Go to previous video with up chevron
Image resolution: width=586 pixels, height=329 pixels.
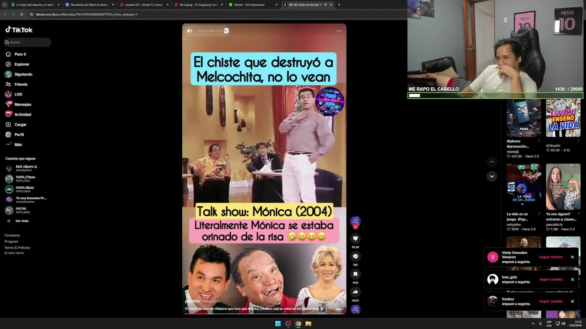point(492,162)
